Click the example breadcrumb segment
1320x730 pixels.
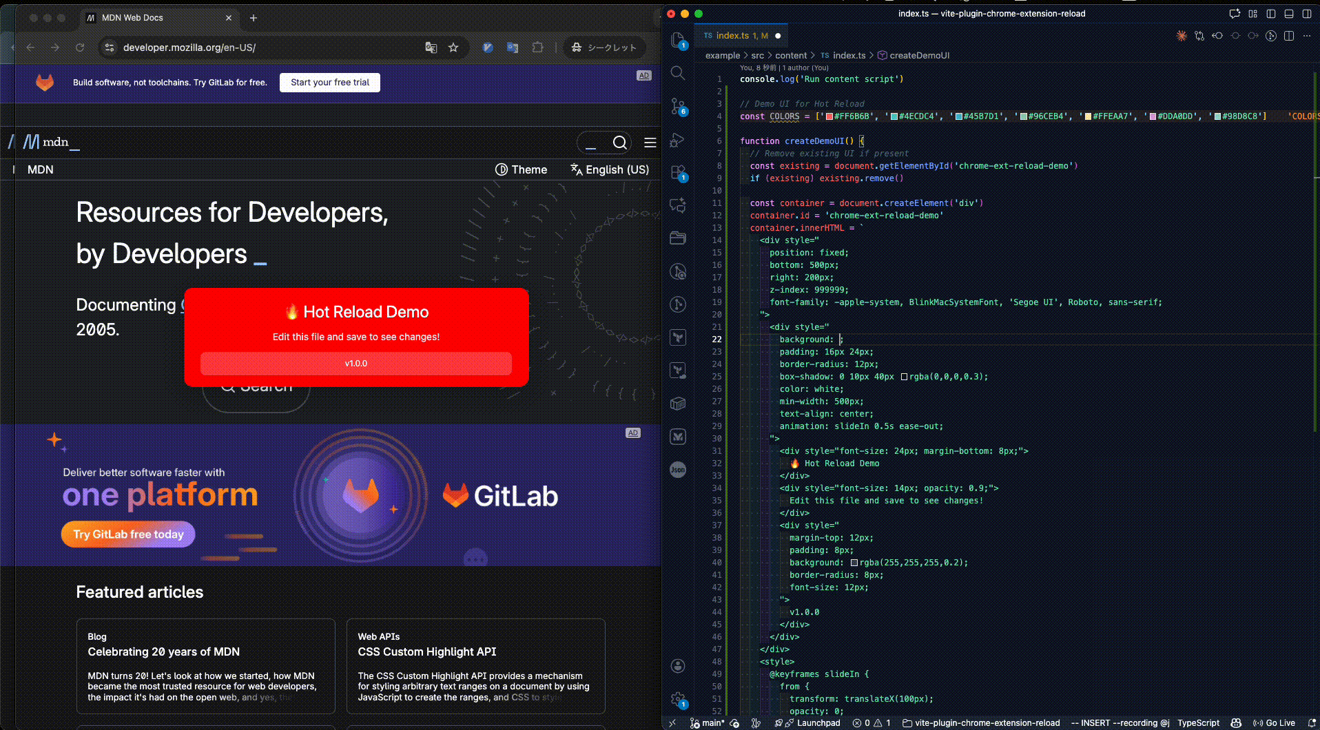point(722,55)
